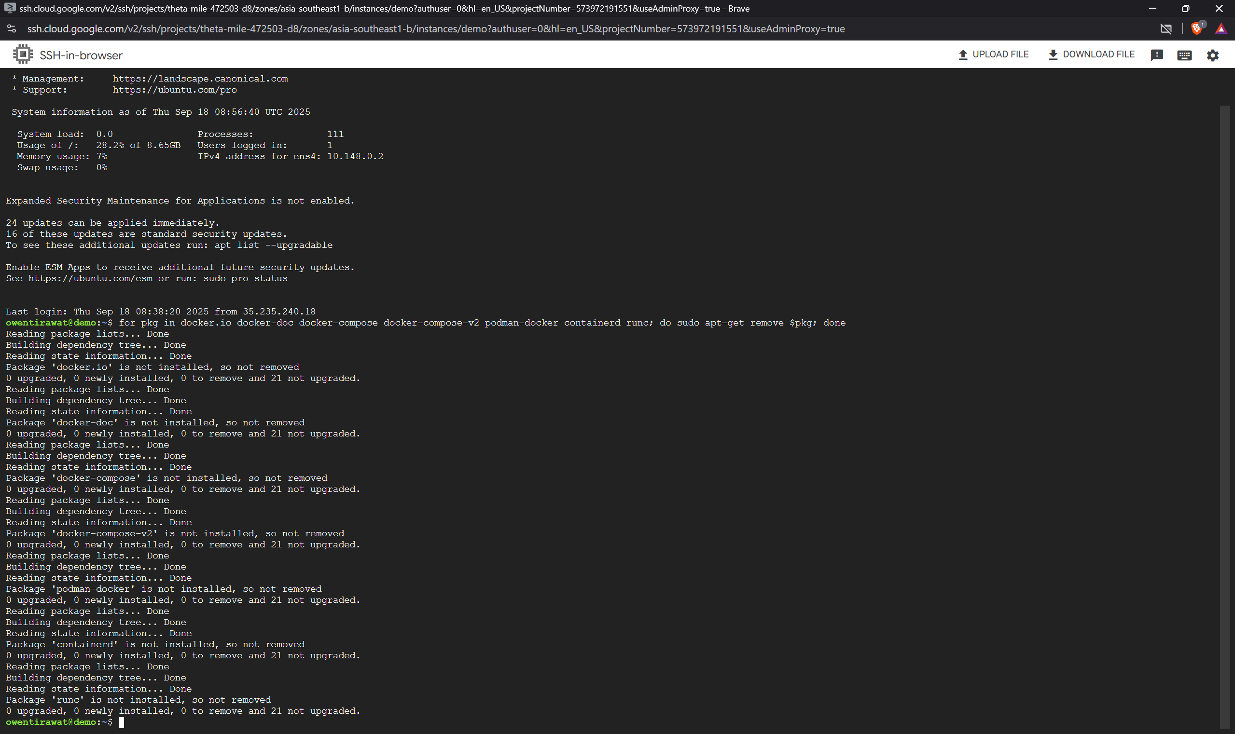Minimize the Brave browser window

tap(1152, 8)
